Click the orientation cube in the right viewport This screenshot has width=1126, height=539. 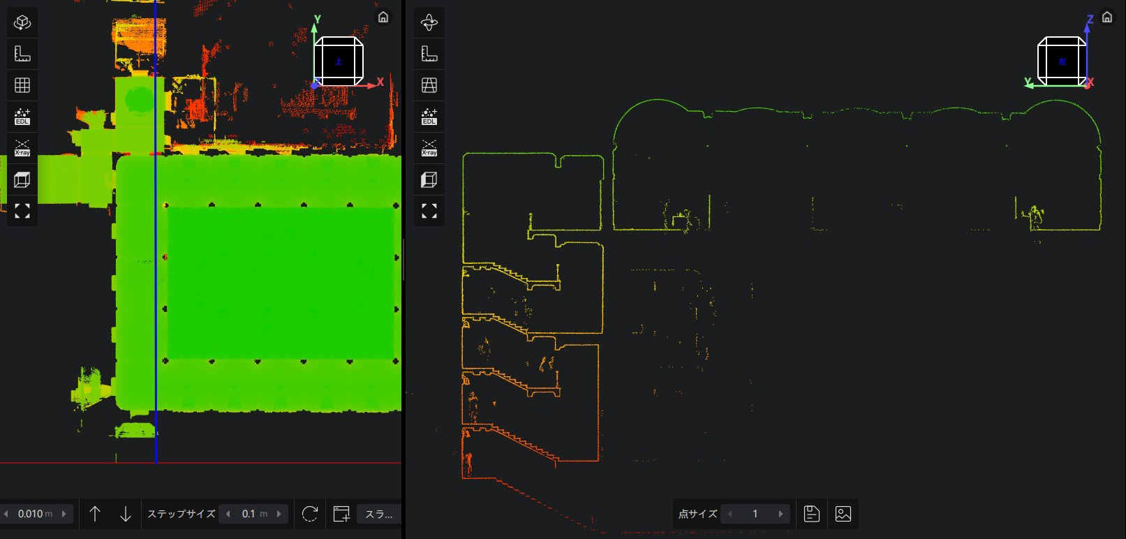(x=1062, y=61)
